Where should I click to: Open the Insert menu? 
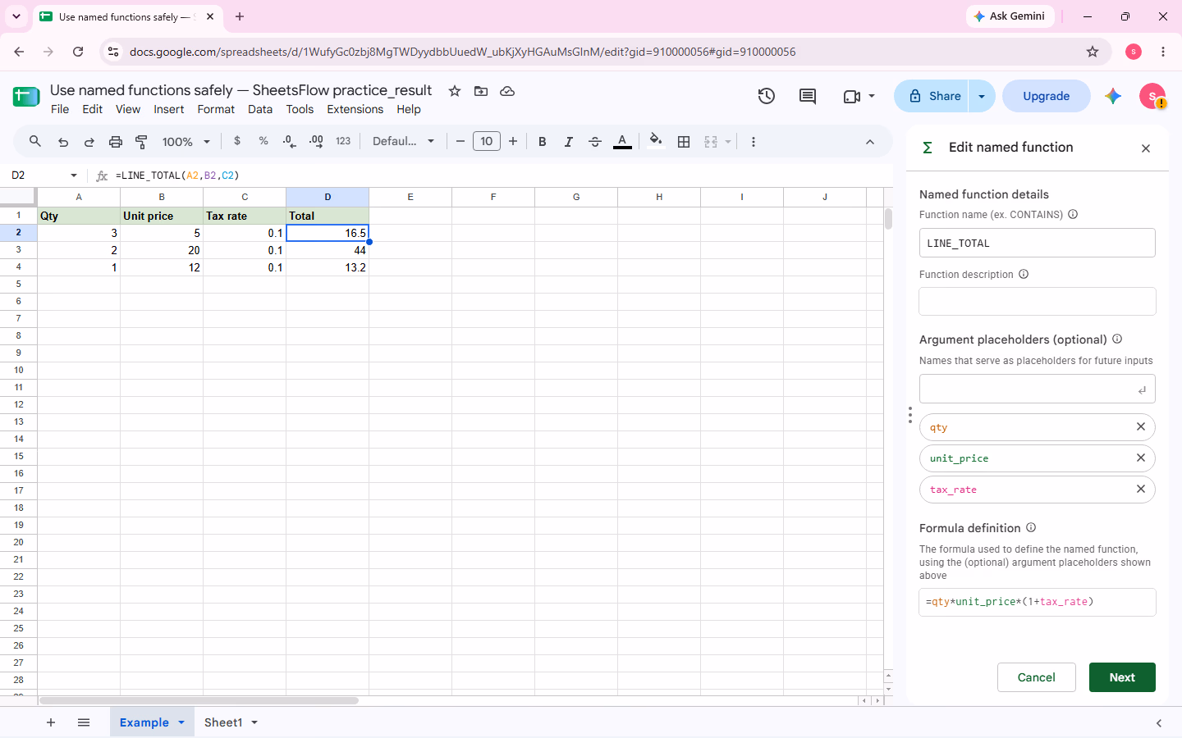[x=169, y=109]
